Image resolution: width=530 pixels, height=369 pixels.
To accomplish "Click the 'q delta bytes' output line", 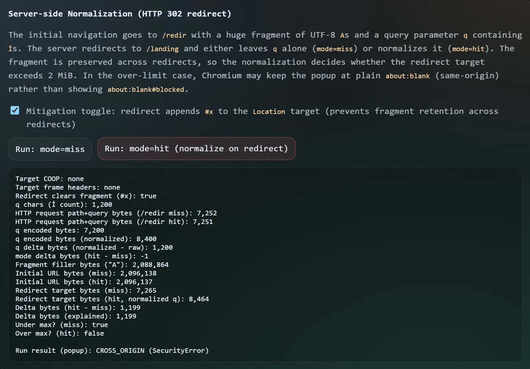I will pyautogui.click(x=94, y=247).
